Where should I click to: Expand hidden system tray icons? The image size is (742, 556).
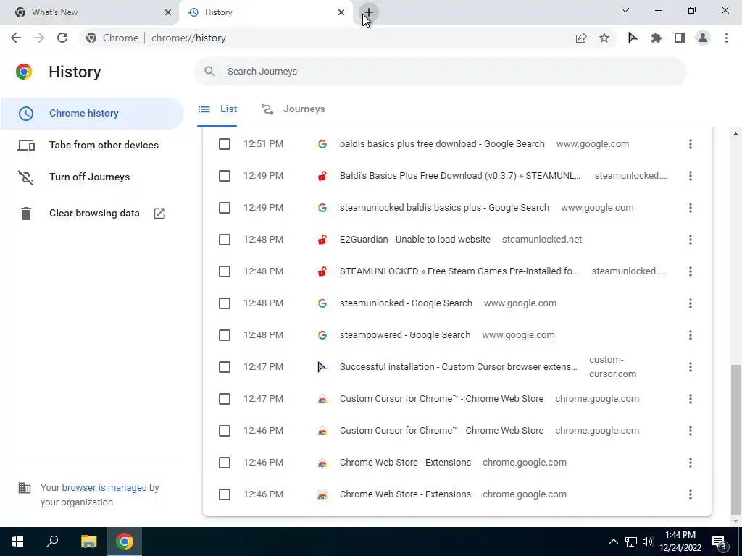[x=613, y=542]
